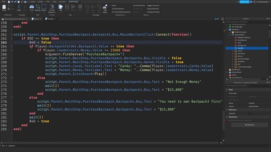The height and width of the screenshot is (152, 271).
Task: Select the BackgroundSong sound item
Action: pos(244,38)
